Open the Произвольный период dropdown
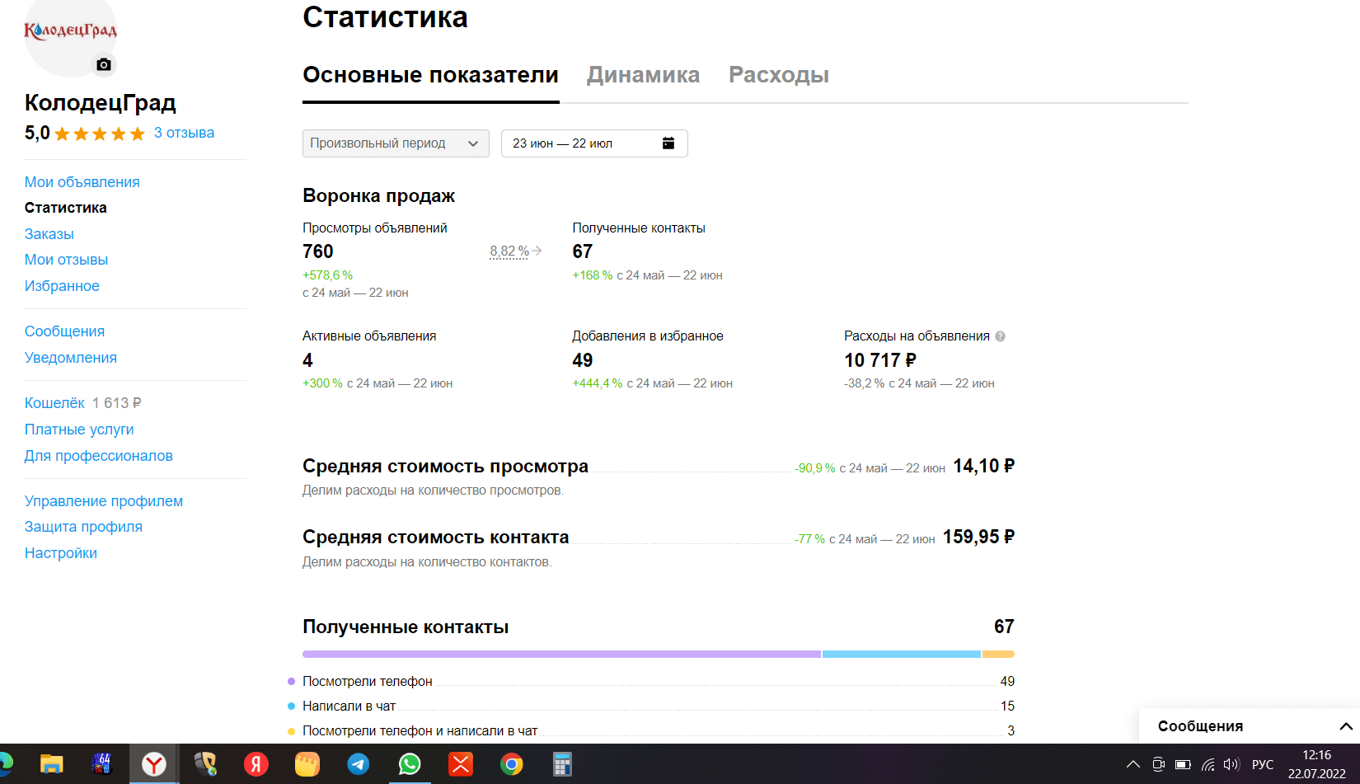Viewport: 1360px width, 784px height. 396,143
